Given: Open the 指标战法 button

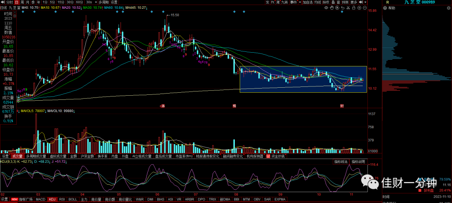Looking at the screenshot, I should pos(341,162).
